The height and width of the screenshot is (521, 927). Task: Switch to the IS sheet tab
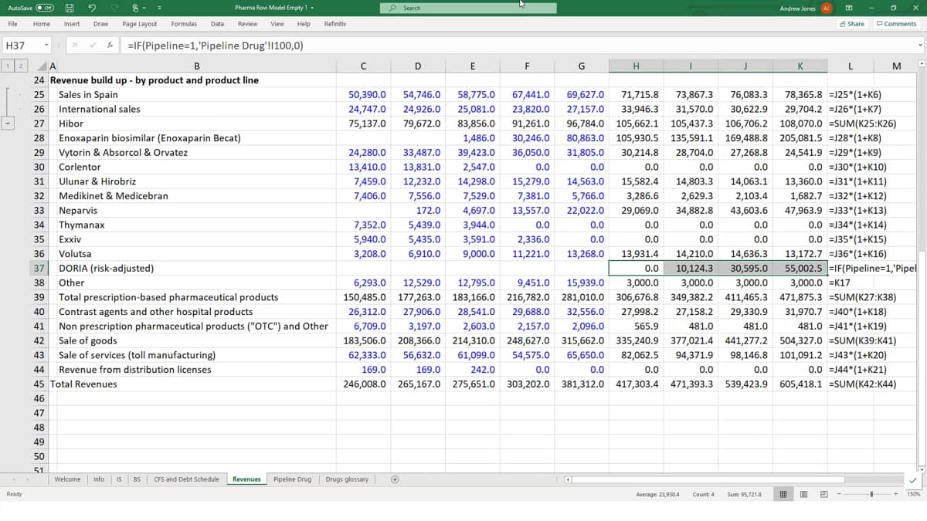[x=120, y=479]
